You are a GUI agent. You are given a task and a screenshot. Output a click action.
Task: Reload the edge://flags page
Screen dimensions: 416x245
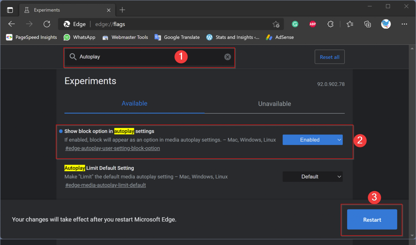(x=47, y=24)
